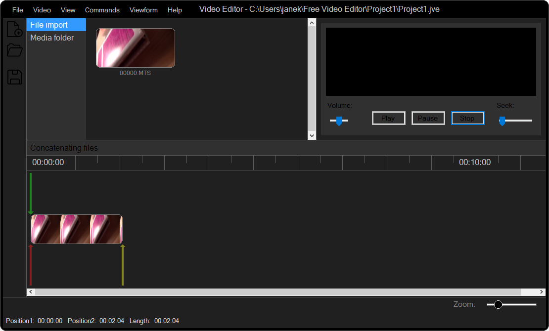Click the new project file icon
Screen dimensions: 549x331
click(x=14, y=29)
